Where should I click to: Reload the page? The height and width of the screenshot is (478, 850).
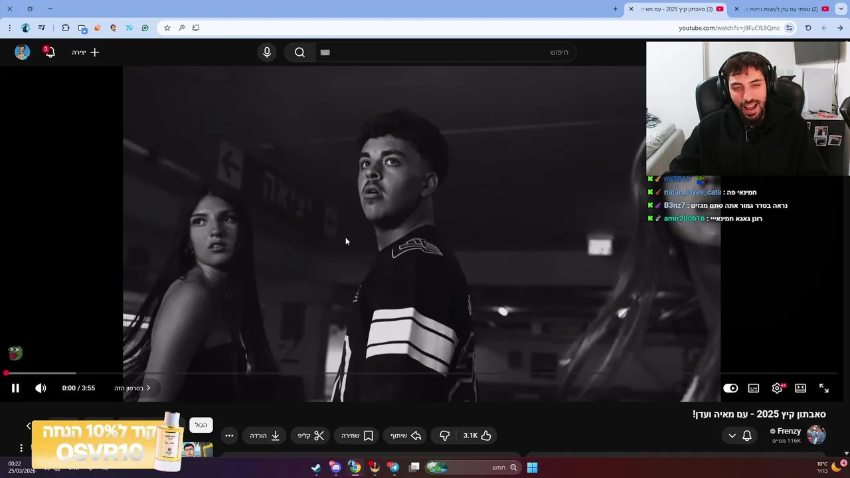pyautogui.click(x=808, y=28)
